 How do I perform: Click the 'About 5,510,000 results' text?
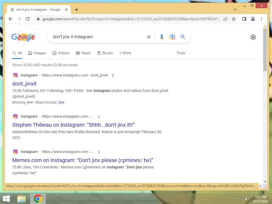[x=45, y=65]
